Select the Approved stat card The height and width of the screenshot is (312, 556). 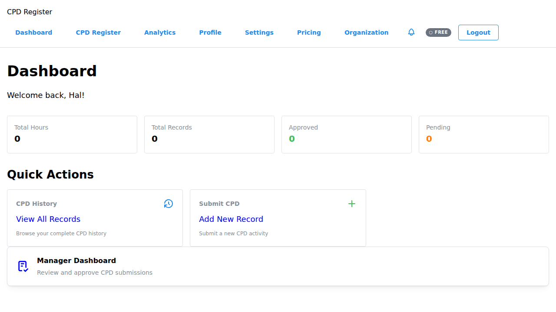click(346, 134)
